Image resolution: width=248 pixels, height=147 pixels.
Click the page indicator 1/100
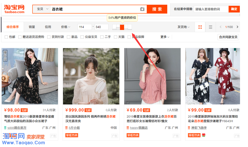coord(229,27)
